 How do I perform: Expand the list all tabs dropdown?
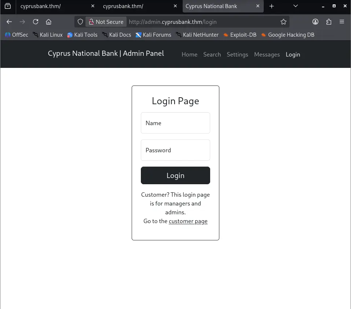tap(296, 6)
